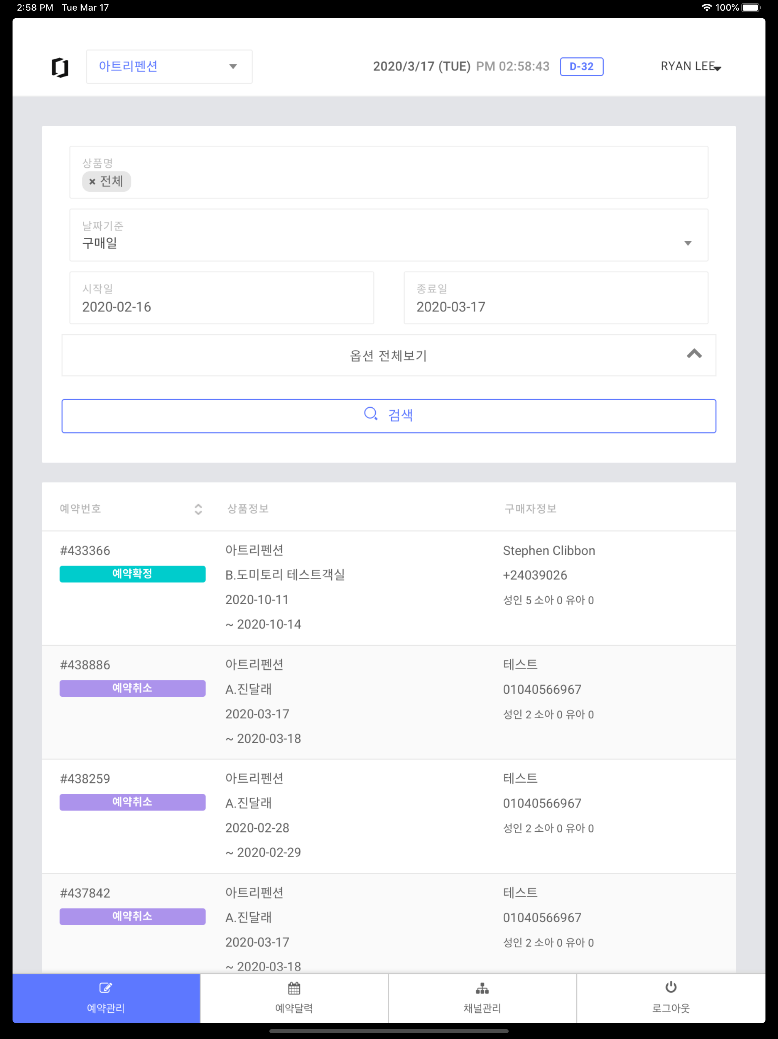
Task: Sort by the 예약번호 column arrows
Action: point(198,509)
